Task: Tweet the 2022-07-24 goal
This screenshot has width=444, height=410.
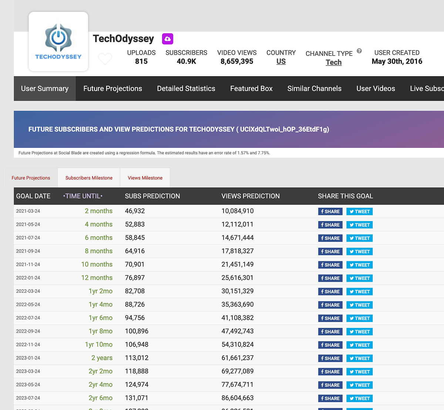Action: pyautogui.click(x=360, y=318)
